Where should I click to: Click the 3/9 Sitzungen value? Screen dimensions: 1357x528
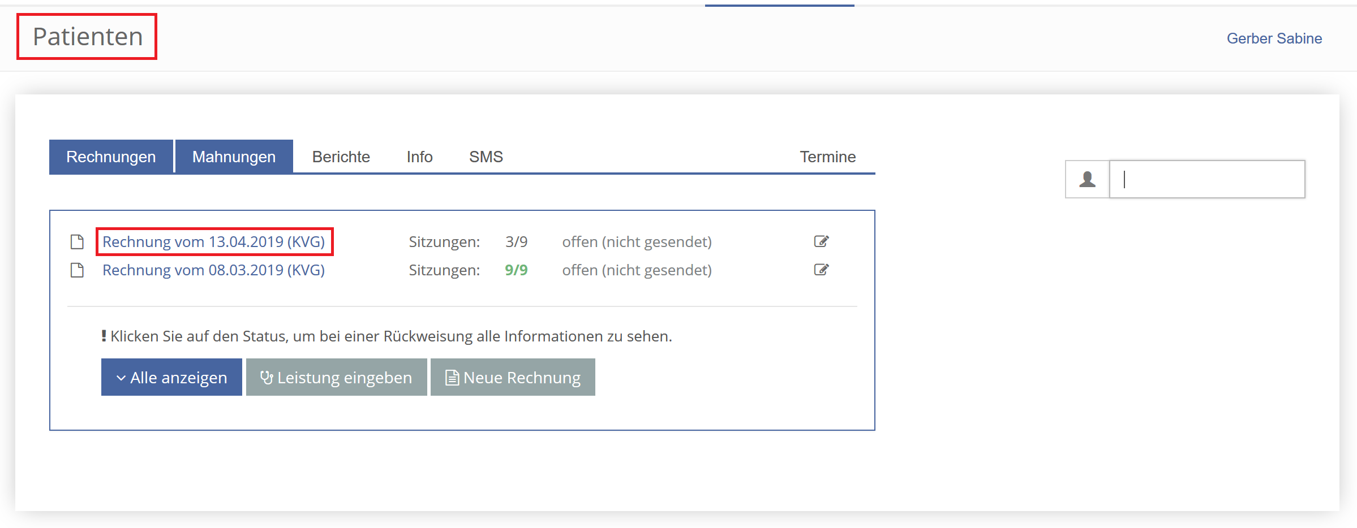click(x=516, y=242)
